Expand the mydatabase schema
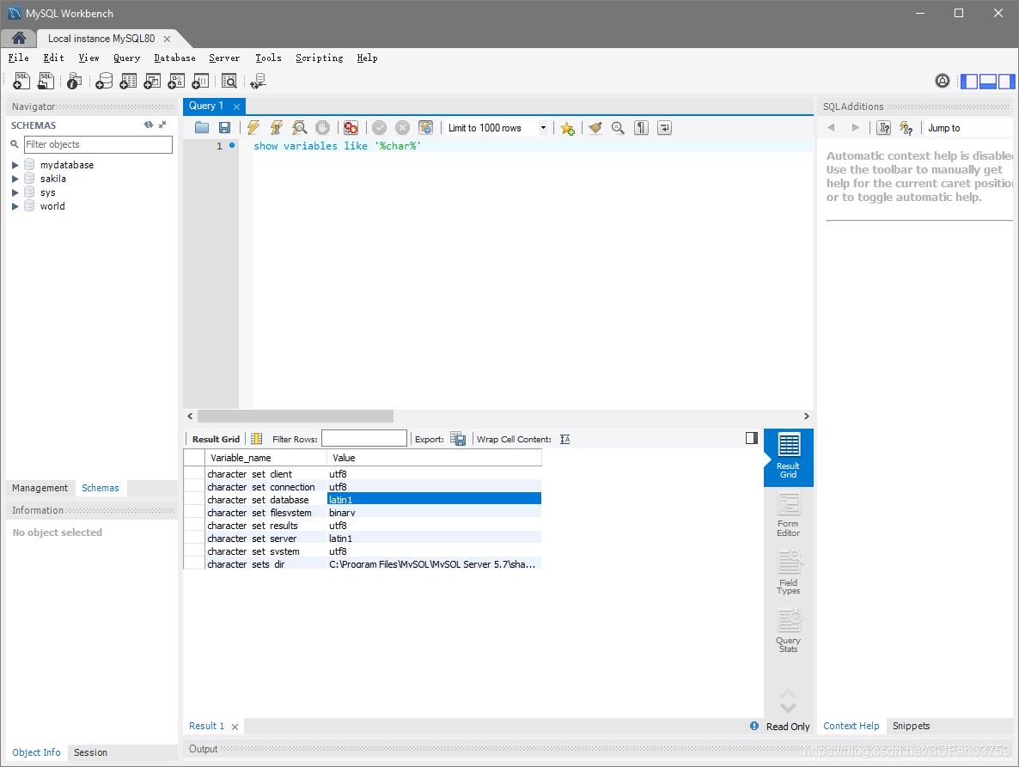This screenshot has height=767, width=1019. point(15,165)
